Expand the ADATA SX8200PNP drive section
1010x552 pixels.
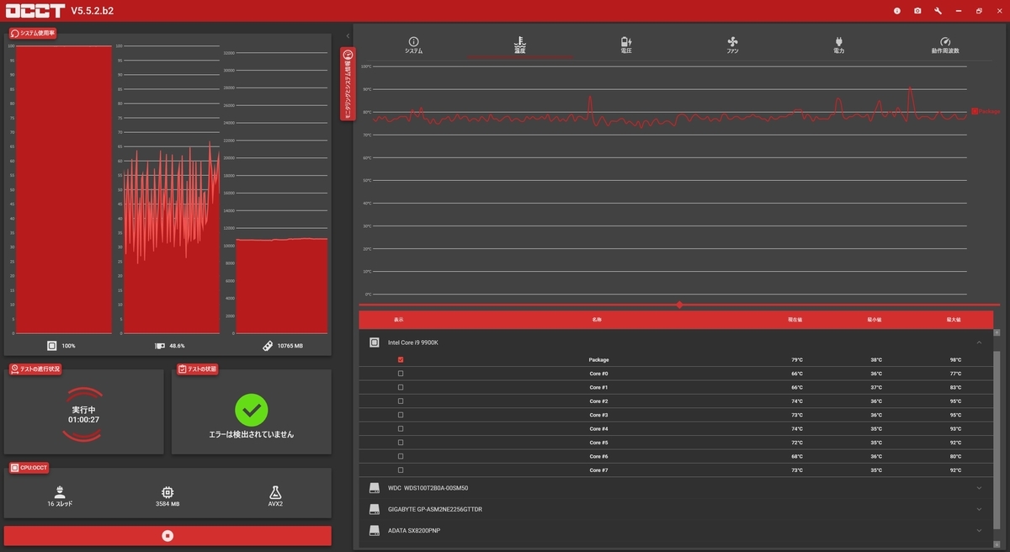coord(979,530)
